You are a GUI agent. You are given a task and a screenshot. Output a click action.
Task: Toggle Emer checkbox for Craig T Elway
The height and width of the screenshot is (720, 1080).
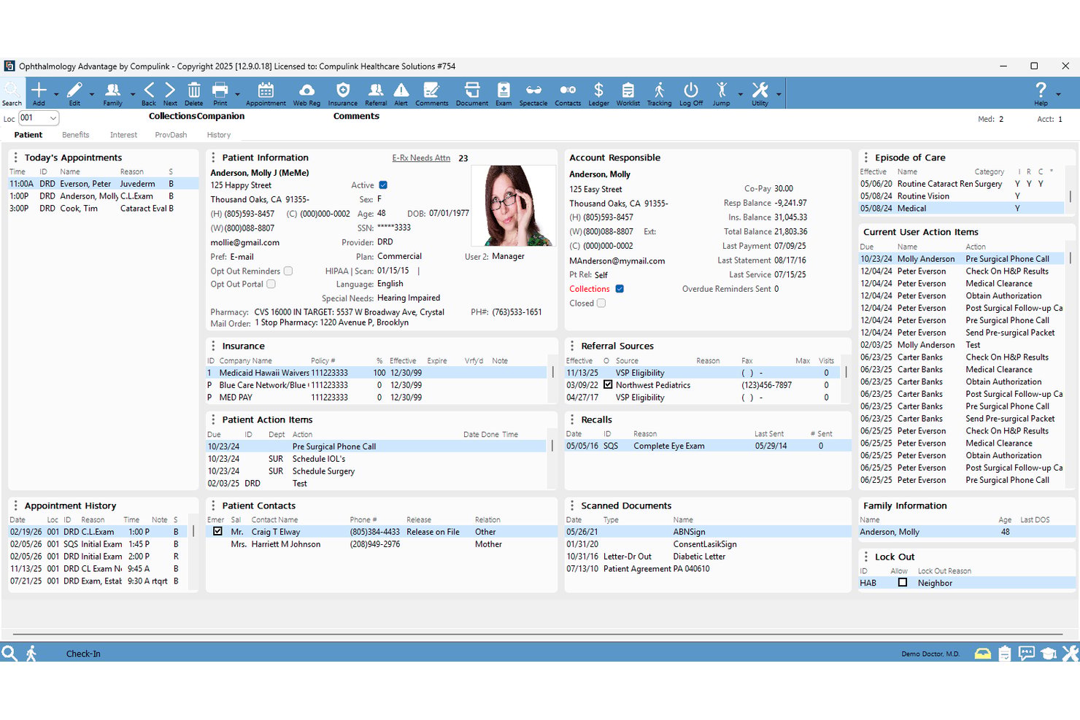click(x=217, y=531)
